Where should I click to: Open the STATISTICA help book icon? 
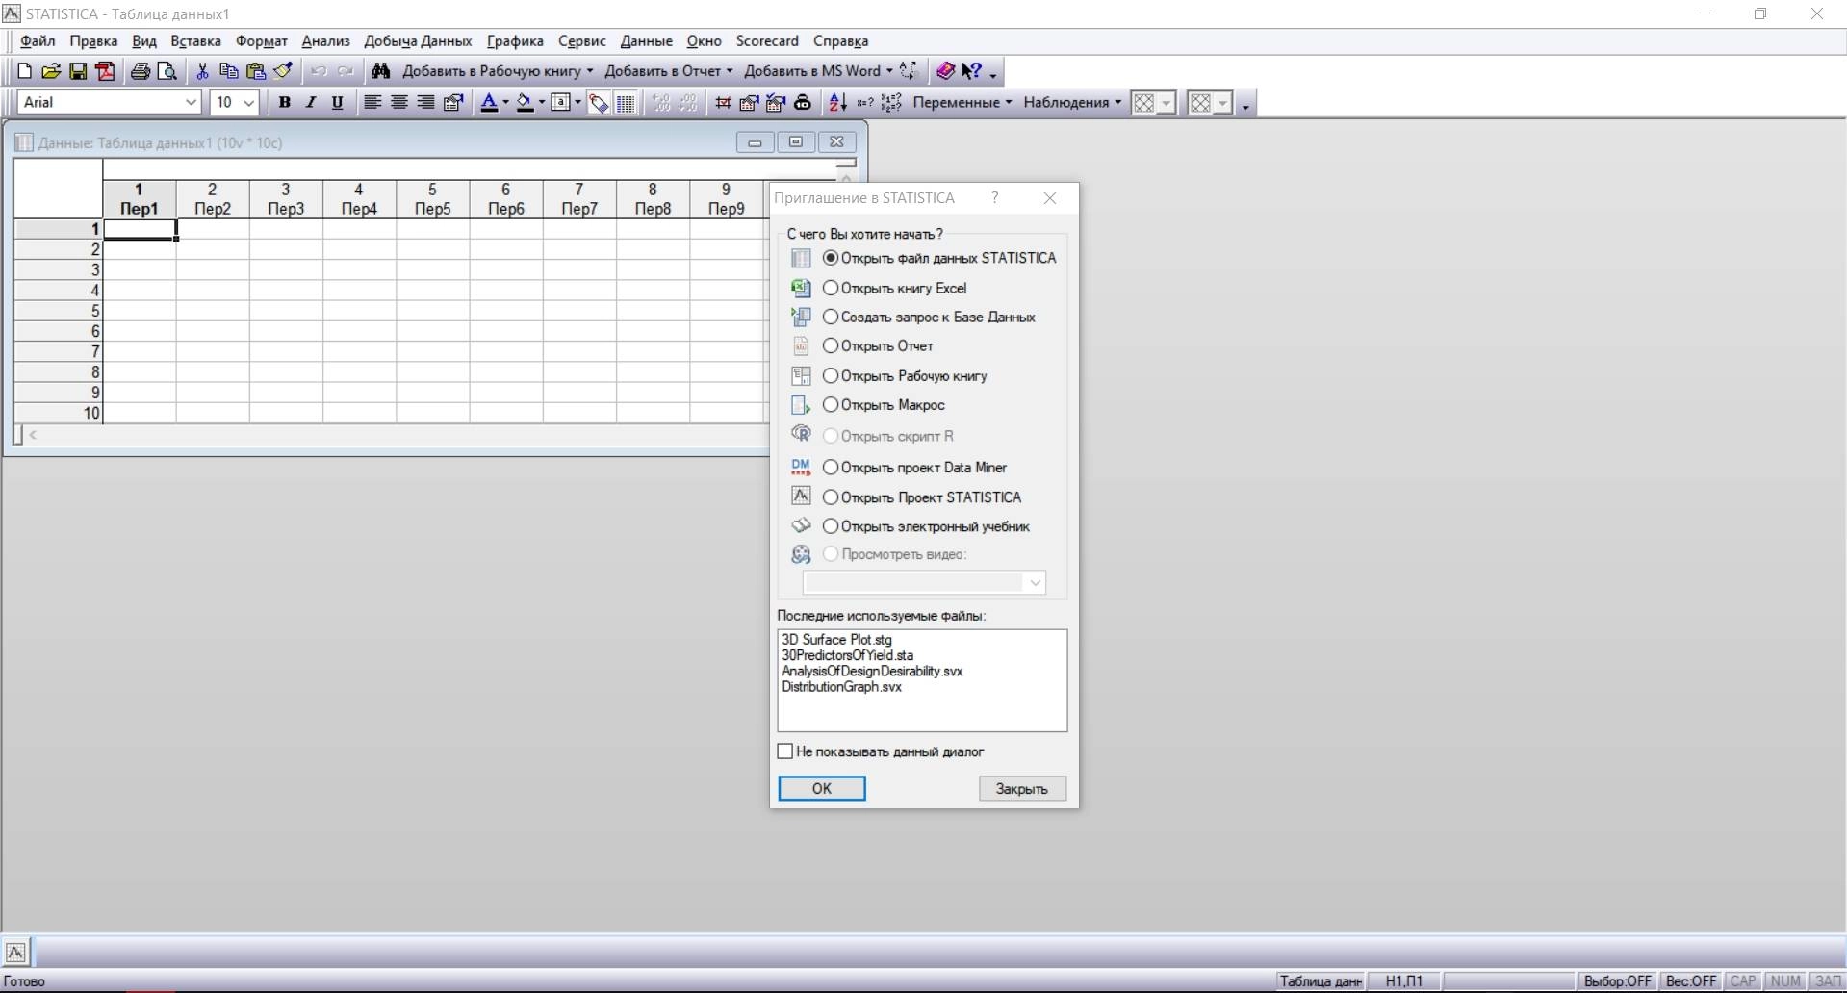pyautogui.click(x=945, y=71)
